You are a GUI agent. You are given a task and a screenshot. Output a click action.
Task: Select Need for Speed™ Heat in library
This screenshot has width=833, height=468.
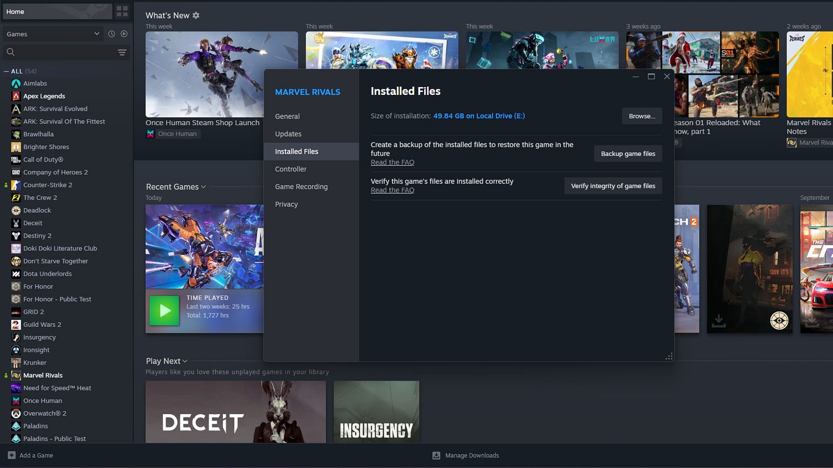coord(57,388)
